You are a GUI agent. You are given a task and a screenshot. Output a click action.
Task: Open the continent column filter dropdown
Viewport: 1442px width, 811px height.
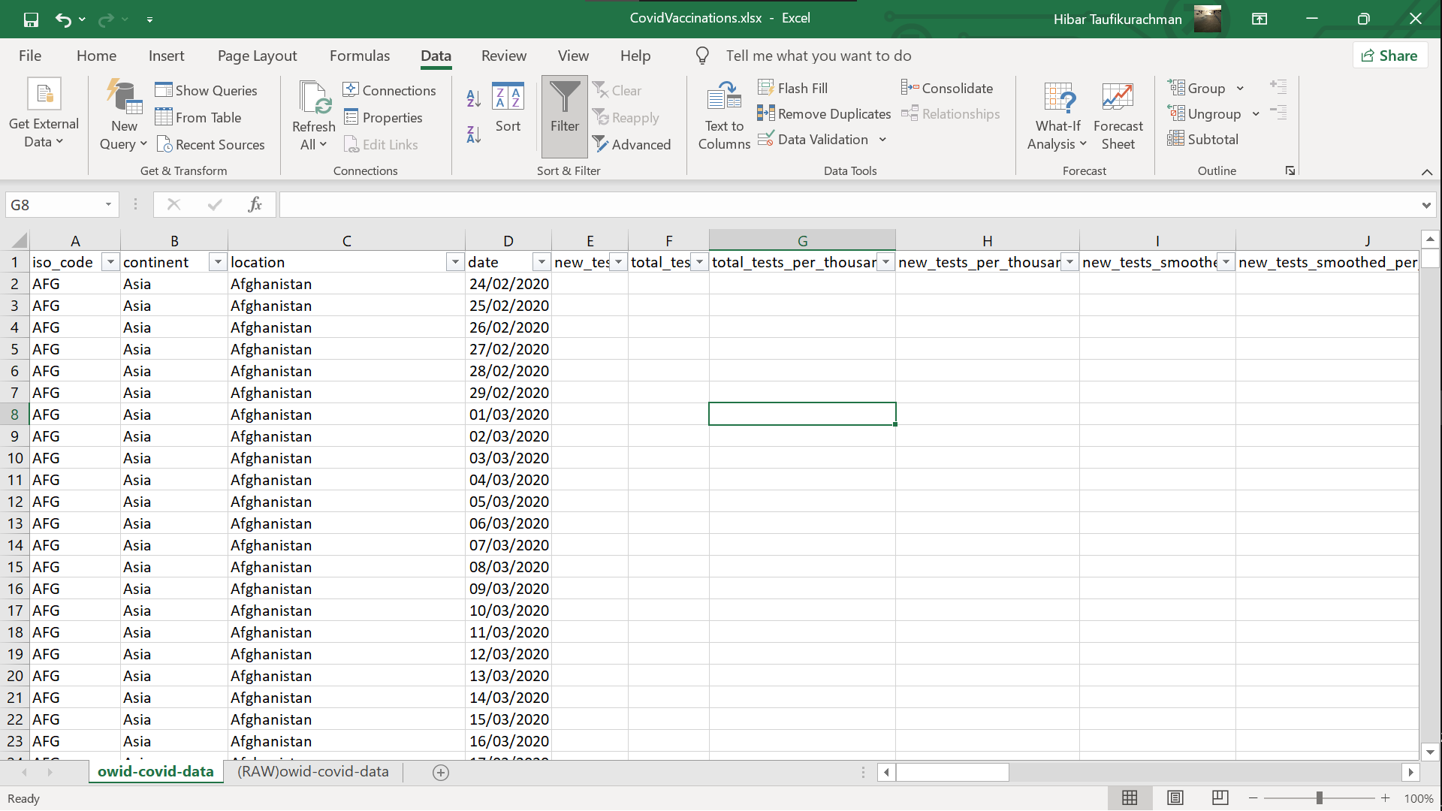point(218,262)
